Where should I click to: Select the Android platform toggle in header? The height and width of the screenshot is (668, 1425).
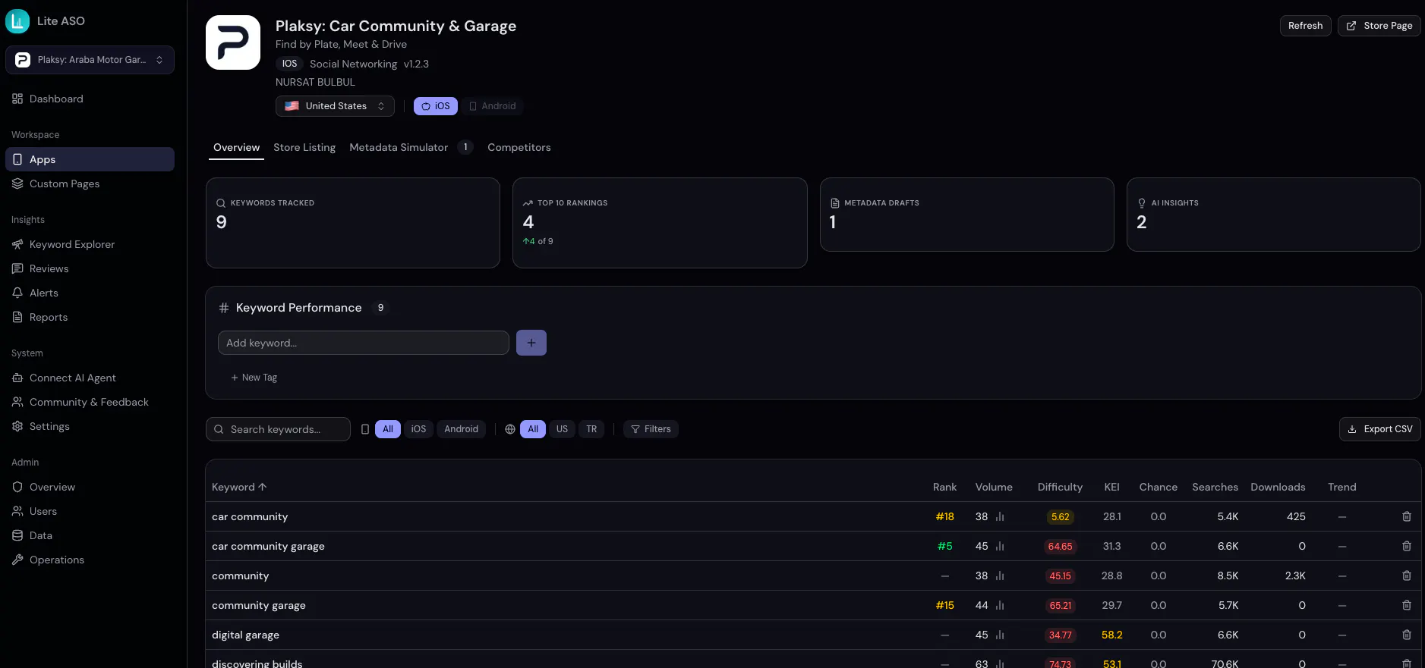492,106
